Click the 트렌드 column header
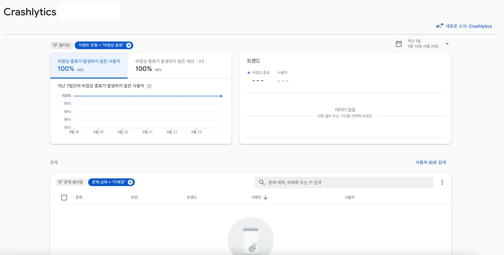 coord(192,198)
